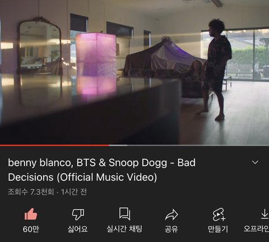Tap the 싫어요 label

pos(78,229)
